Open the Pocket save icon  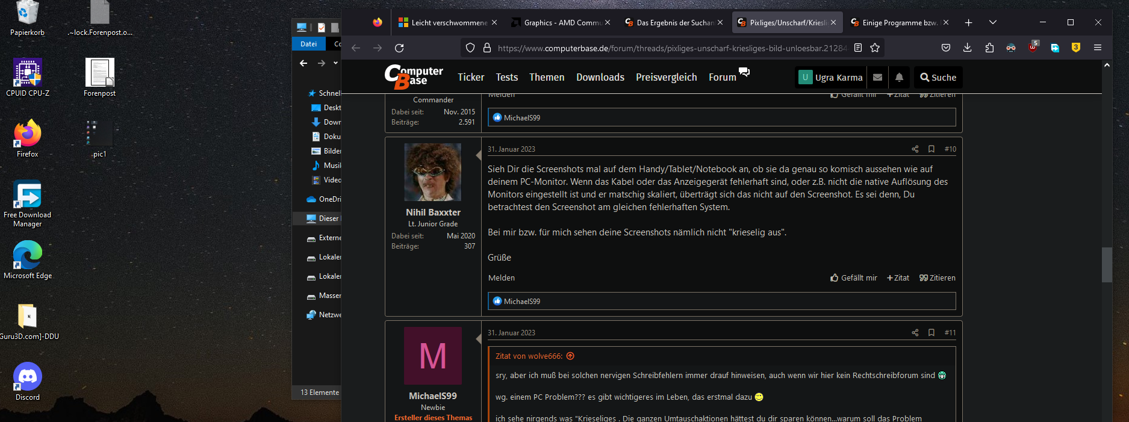click(x=946, y=48)
